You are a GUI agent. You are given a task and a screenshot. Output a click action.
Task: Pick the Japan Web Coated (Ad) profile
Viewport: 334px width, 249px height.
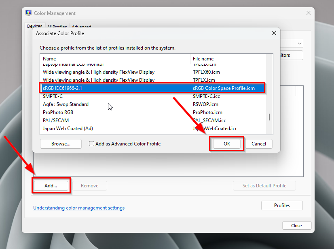(x=68, y=129)
